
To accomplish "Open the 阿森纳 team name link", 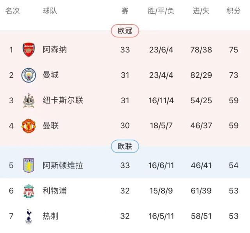I will pyautogui.click(x=55, y=50).
